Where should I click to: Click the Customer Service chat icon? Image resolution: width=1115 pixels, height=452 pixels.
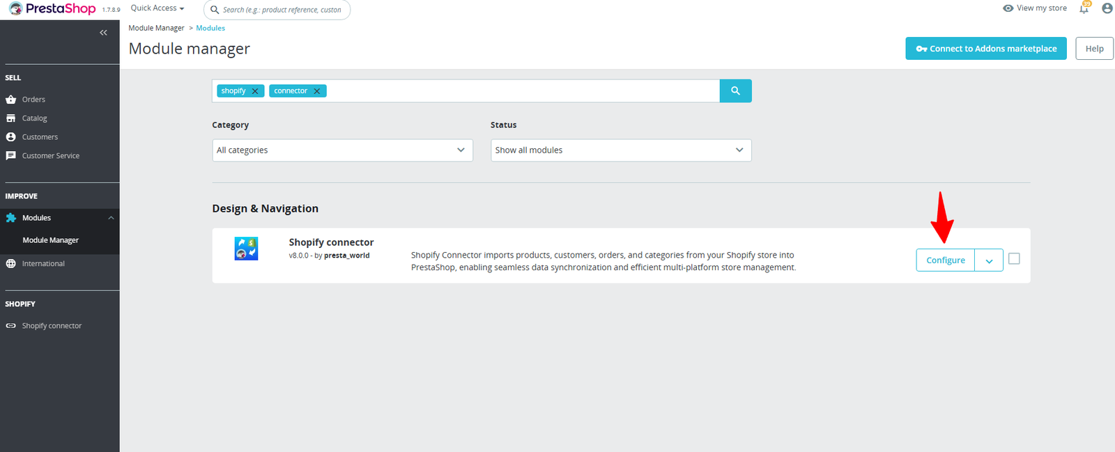(10, 156)
